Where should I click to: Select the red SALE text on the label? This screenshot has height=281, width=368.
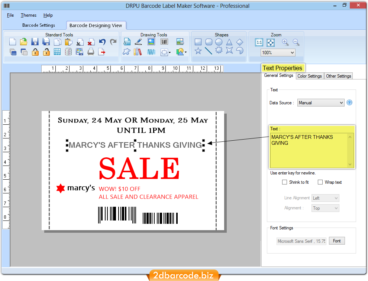[x=139, y=168]
